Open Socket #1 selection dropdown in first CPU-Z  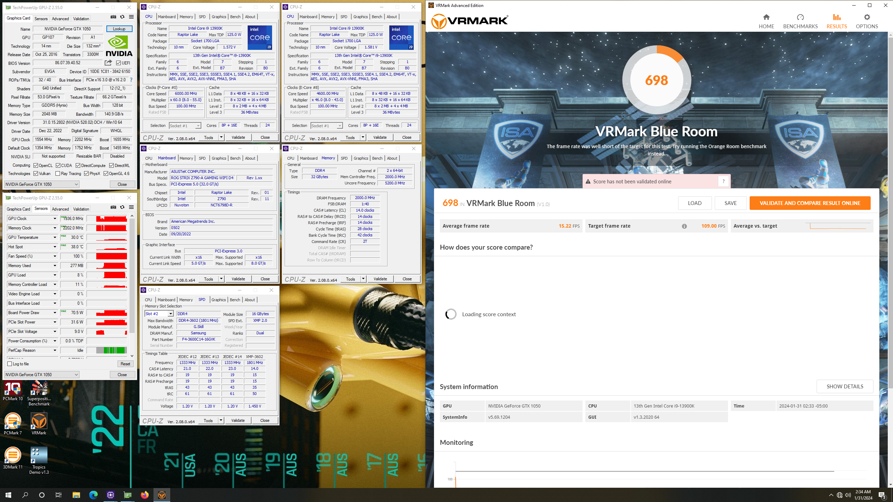[185, 126]
